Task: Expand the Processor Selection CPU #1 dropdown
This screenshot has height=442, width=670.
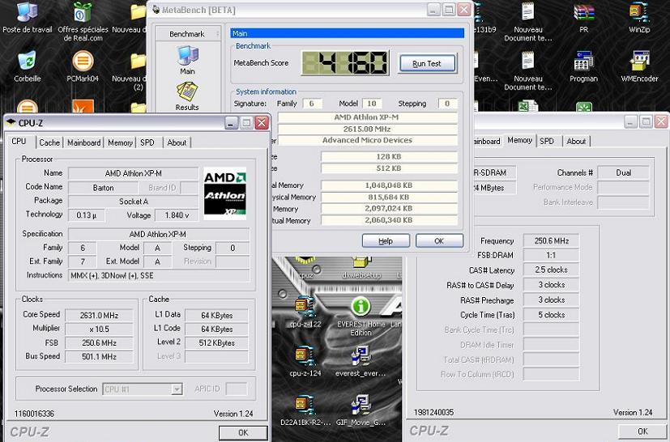Action: pos(177,389)
